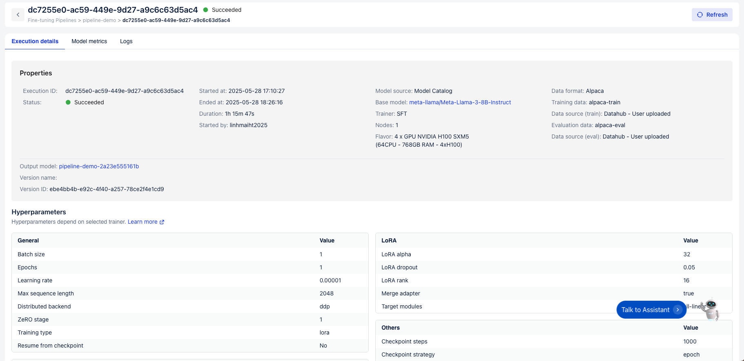Click the green Succeeded dot in Properties
Screen dimensions: 744x361
68,102
